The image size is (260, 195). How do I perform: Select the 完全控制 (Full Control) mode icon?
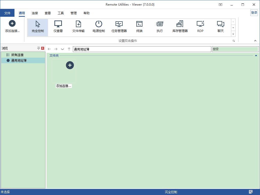pos(37,27)
